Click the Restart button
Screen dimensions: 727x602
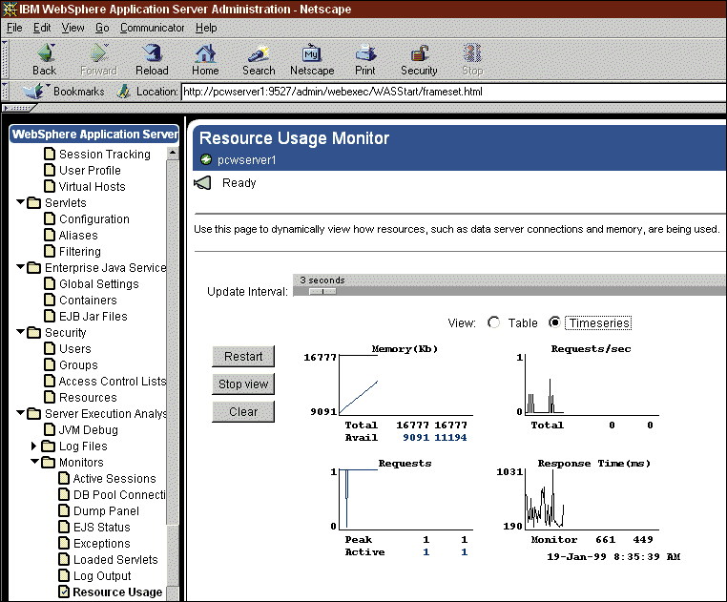click(243, 356)
